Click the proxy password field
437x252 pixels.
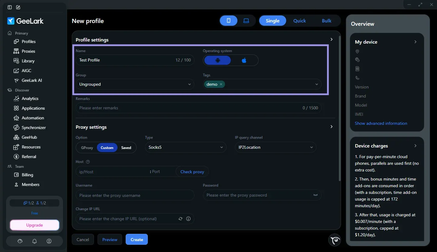pos(262,195)
